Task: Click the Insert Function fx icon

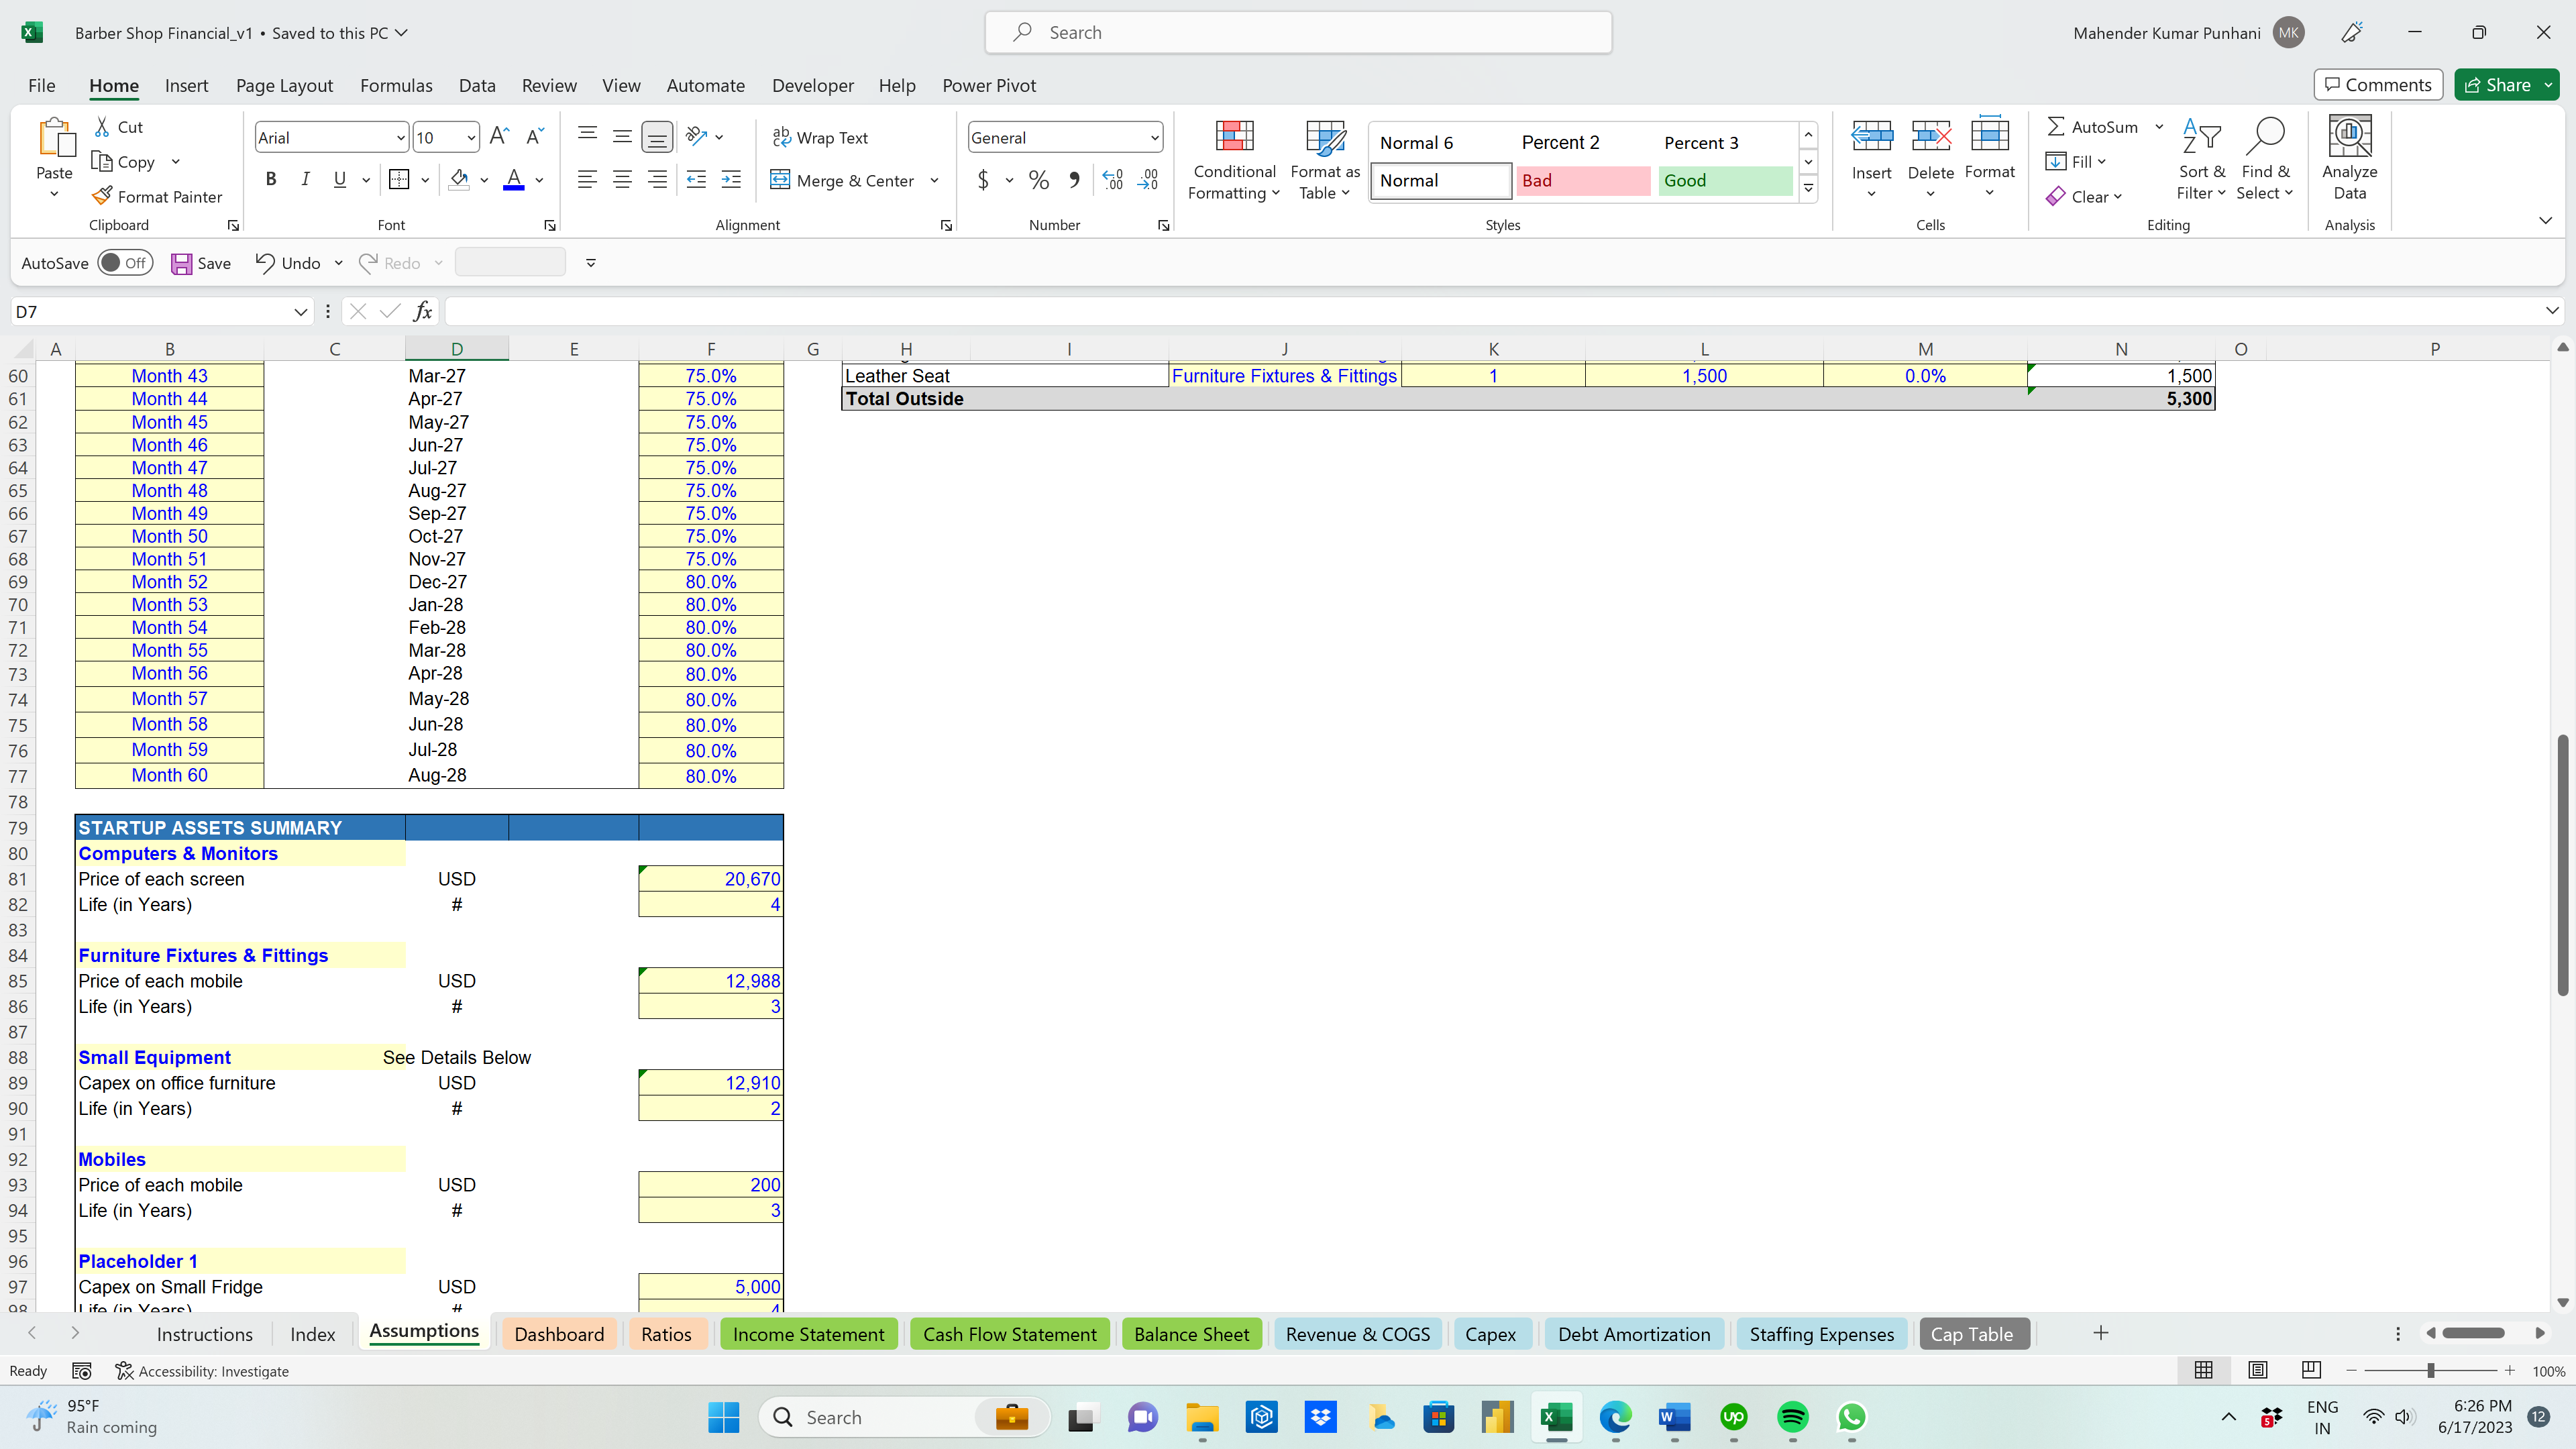Action: (x=423, y=312)
